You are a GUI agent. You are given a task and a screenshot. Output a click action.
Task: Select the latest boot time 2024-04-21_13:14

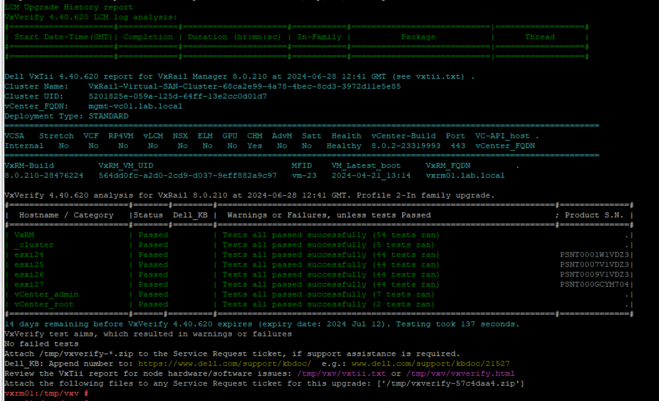[371, 175]
